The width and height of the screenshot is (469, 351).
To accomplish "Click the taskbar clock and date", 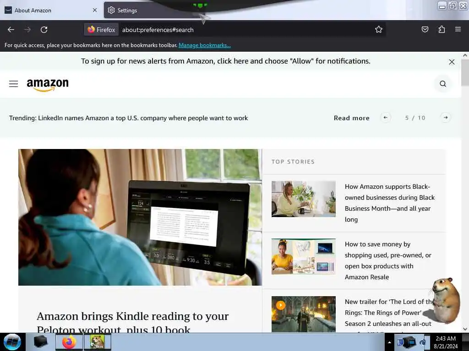I will (446, 342).
